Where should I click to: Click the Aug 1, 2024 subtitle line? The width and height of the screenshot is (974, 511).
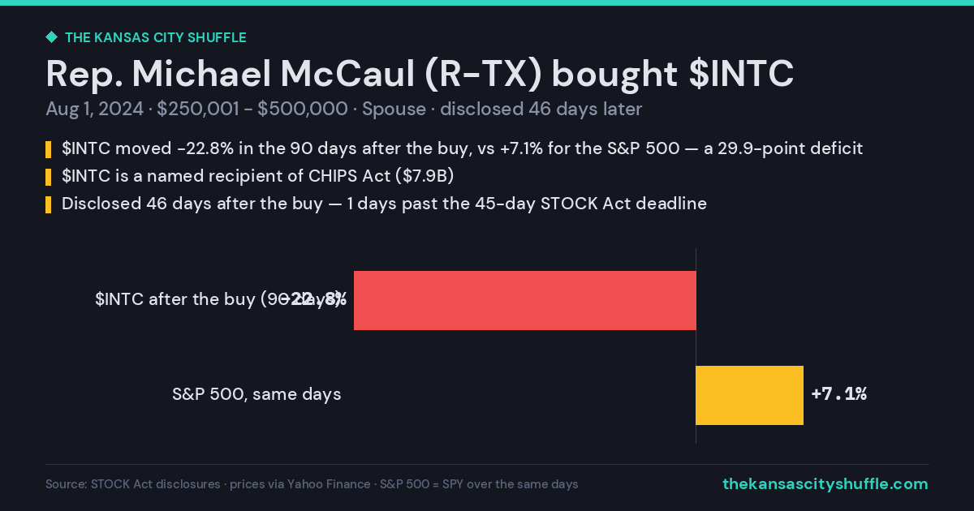(x=344, y=109)
